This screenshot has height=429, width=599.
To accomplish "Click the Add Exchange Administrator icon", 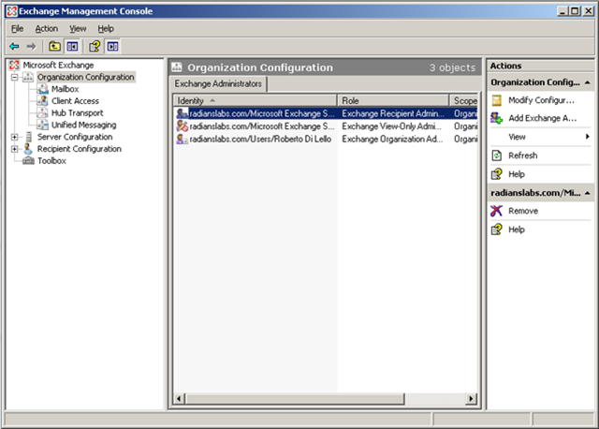I will tap(497, 118).
